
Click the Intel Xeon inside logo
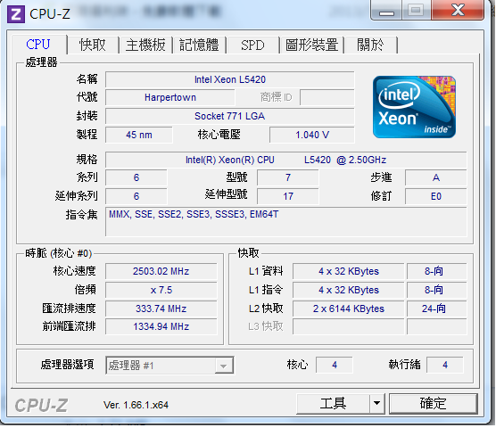pyautogui.click(x=414, y=107)
